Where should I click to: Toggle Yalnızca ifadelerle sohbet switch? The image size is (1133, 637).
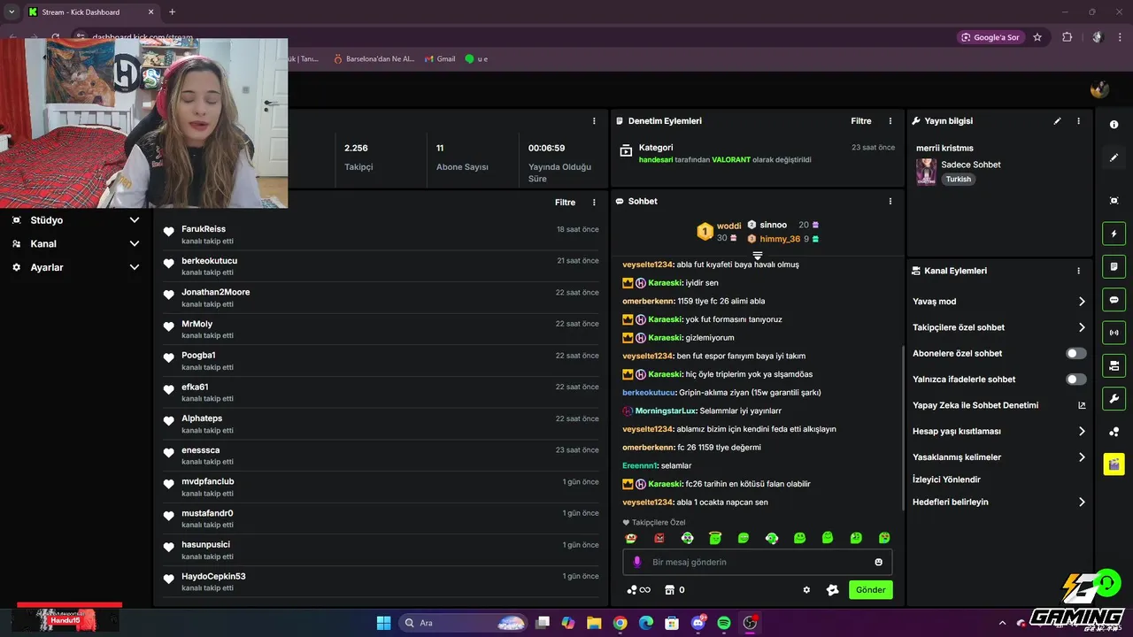coord(1075,380)
